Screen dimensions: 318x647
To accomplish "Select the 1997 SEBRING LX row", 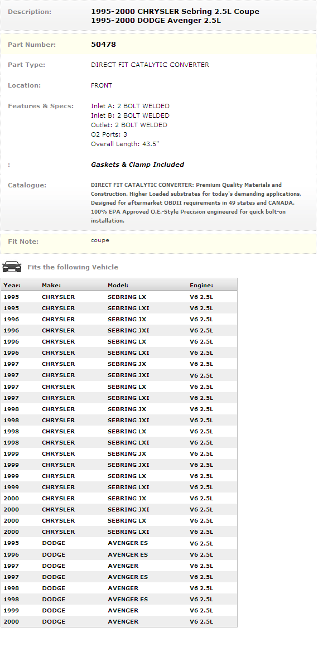I will tap(119, 387).
